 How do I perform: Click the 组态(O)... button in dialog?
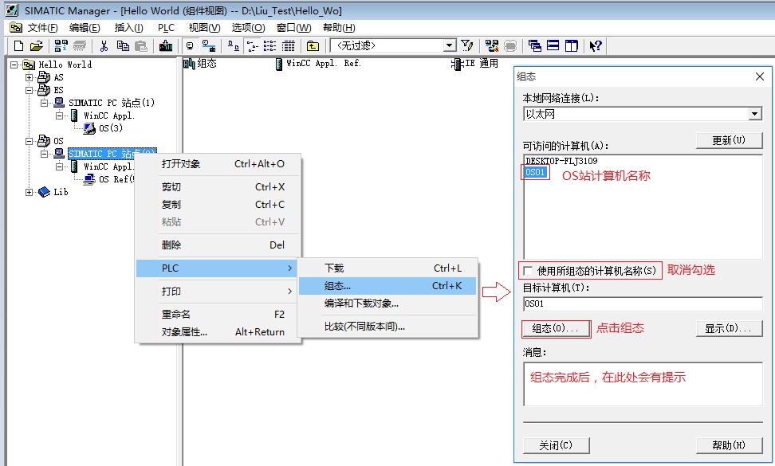coord(556,328)
